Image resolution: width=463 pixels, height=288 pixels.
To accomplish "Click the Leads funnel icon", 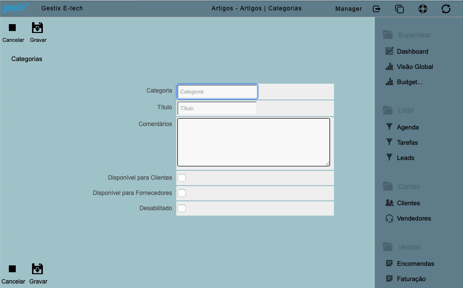I will point(390,157).
